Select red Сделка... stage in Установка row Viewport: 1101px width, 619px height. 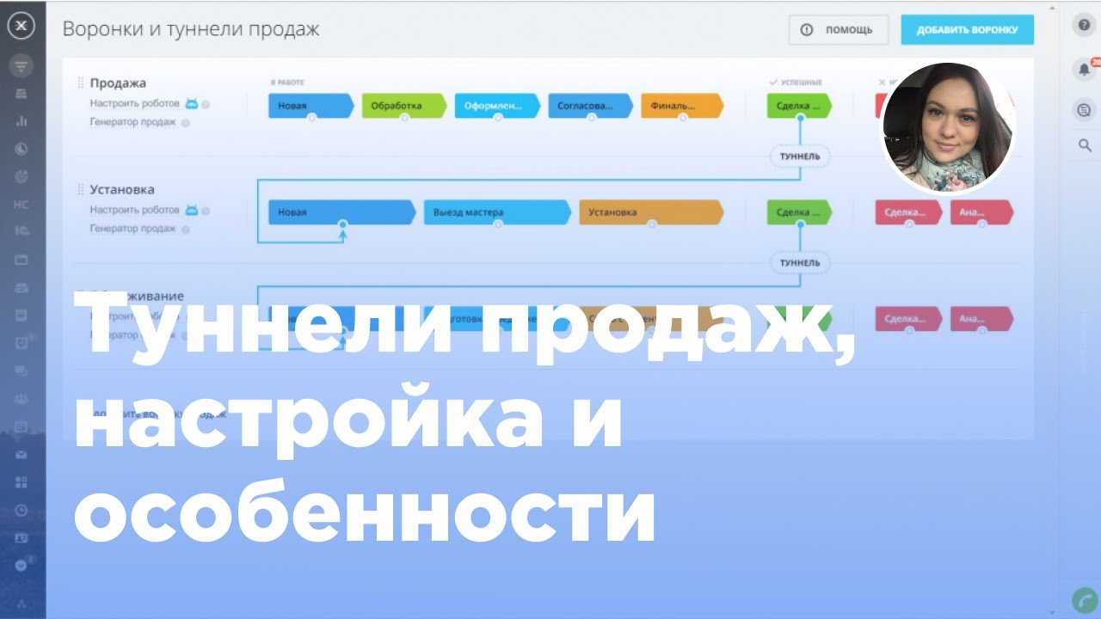tap(908, 212)
